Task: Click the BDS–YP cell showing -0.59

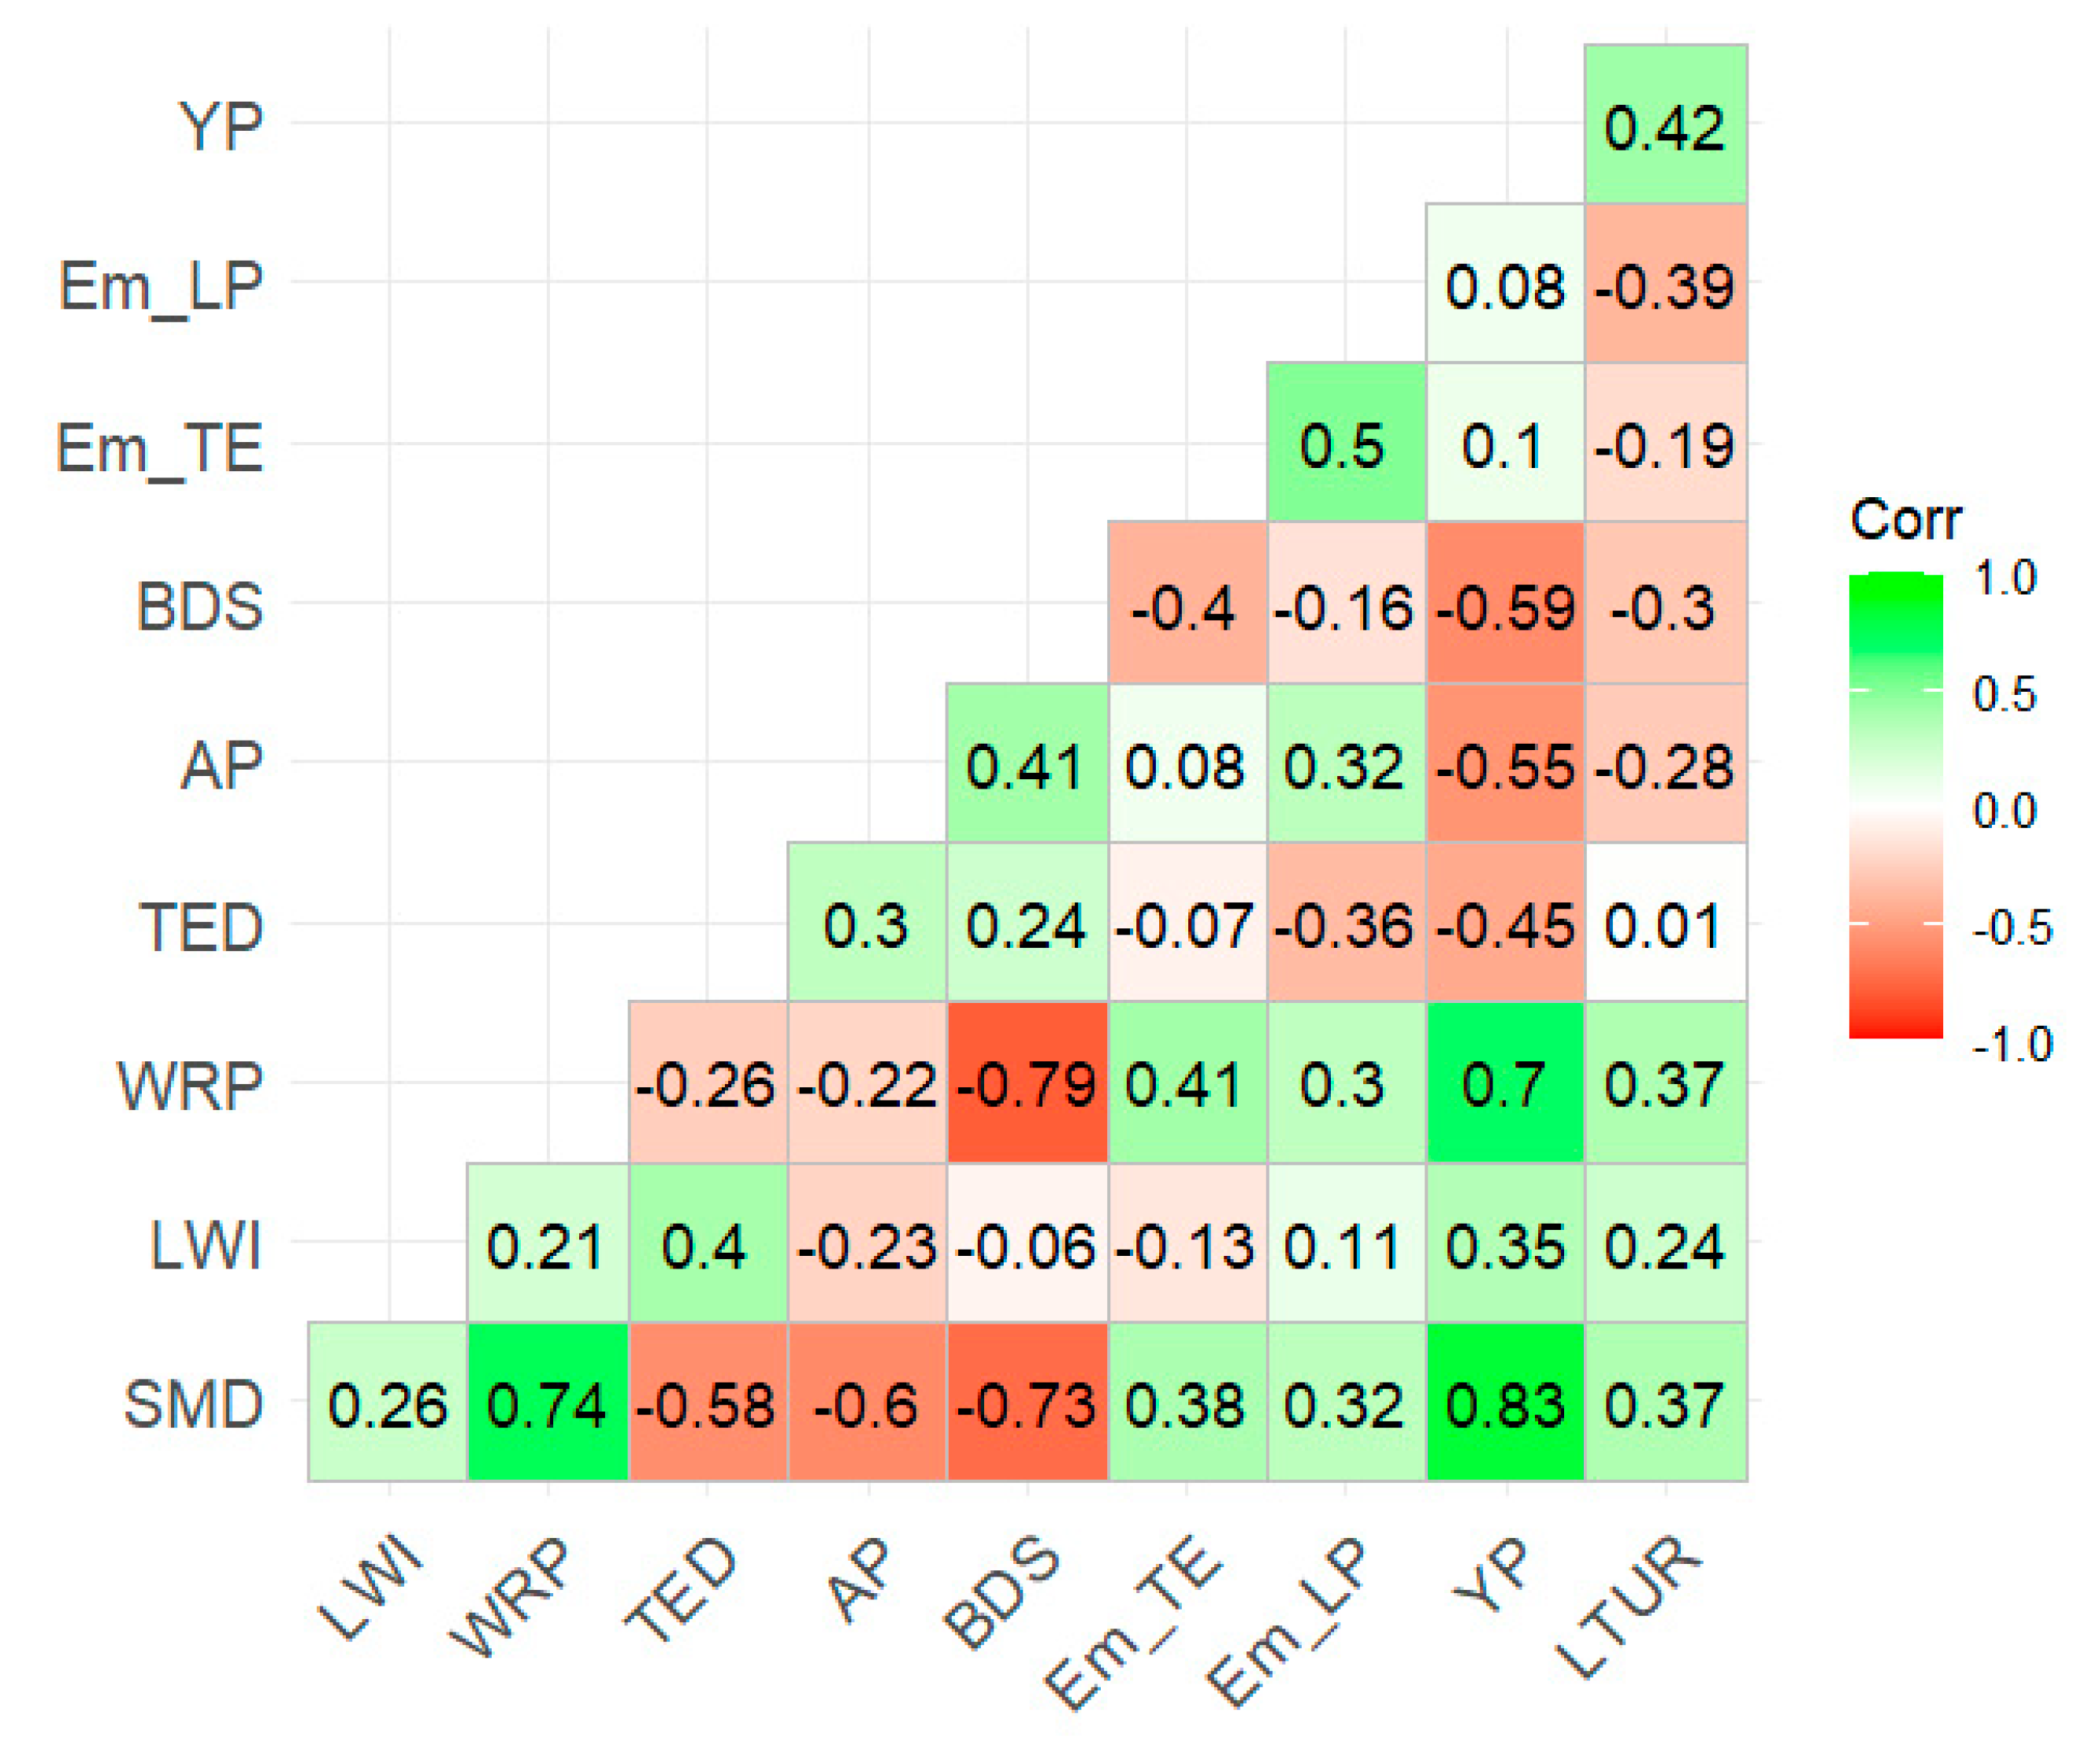Action: [1504, 603]
